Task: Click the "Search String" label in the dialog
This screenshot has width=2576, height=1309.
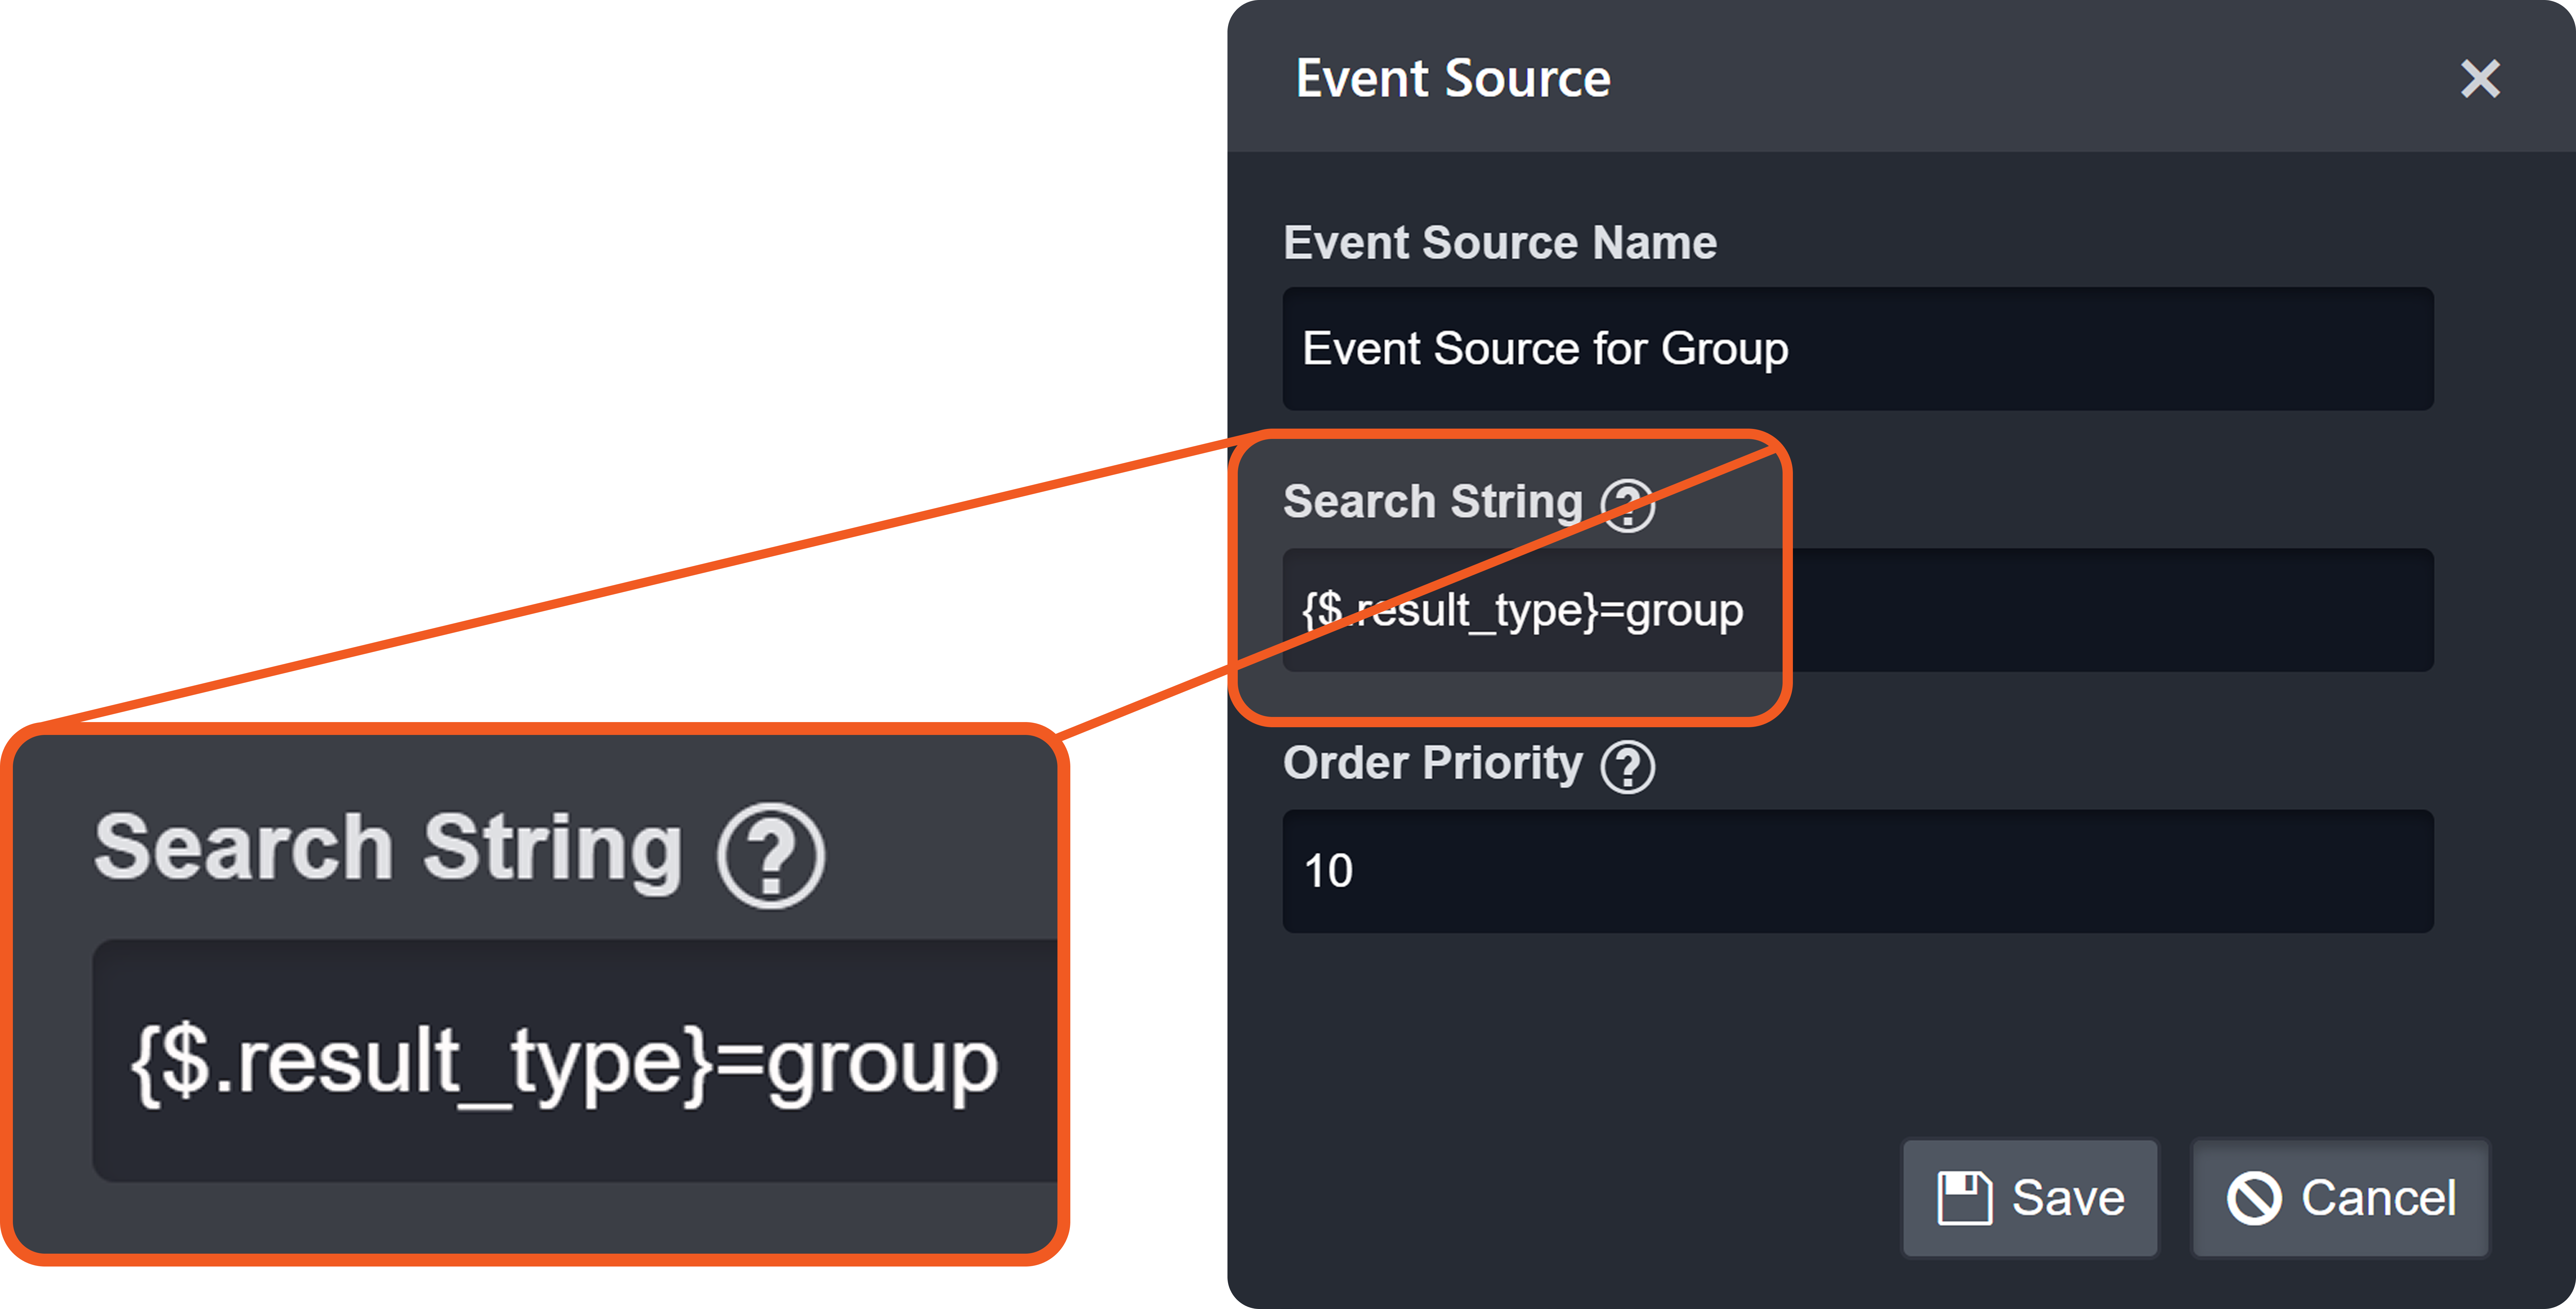Action: pyautogui.click(x=1432, y=502)
